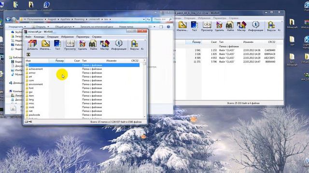309x173 pixels.
Task: Open Справка menu in minecraft.jar WinRAR
Action: (97, 37)
